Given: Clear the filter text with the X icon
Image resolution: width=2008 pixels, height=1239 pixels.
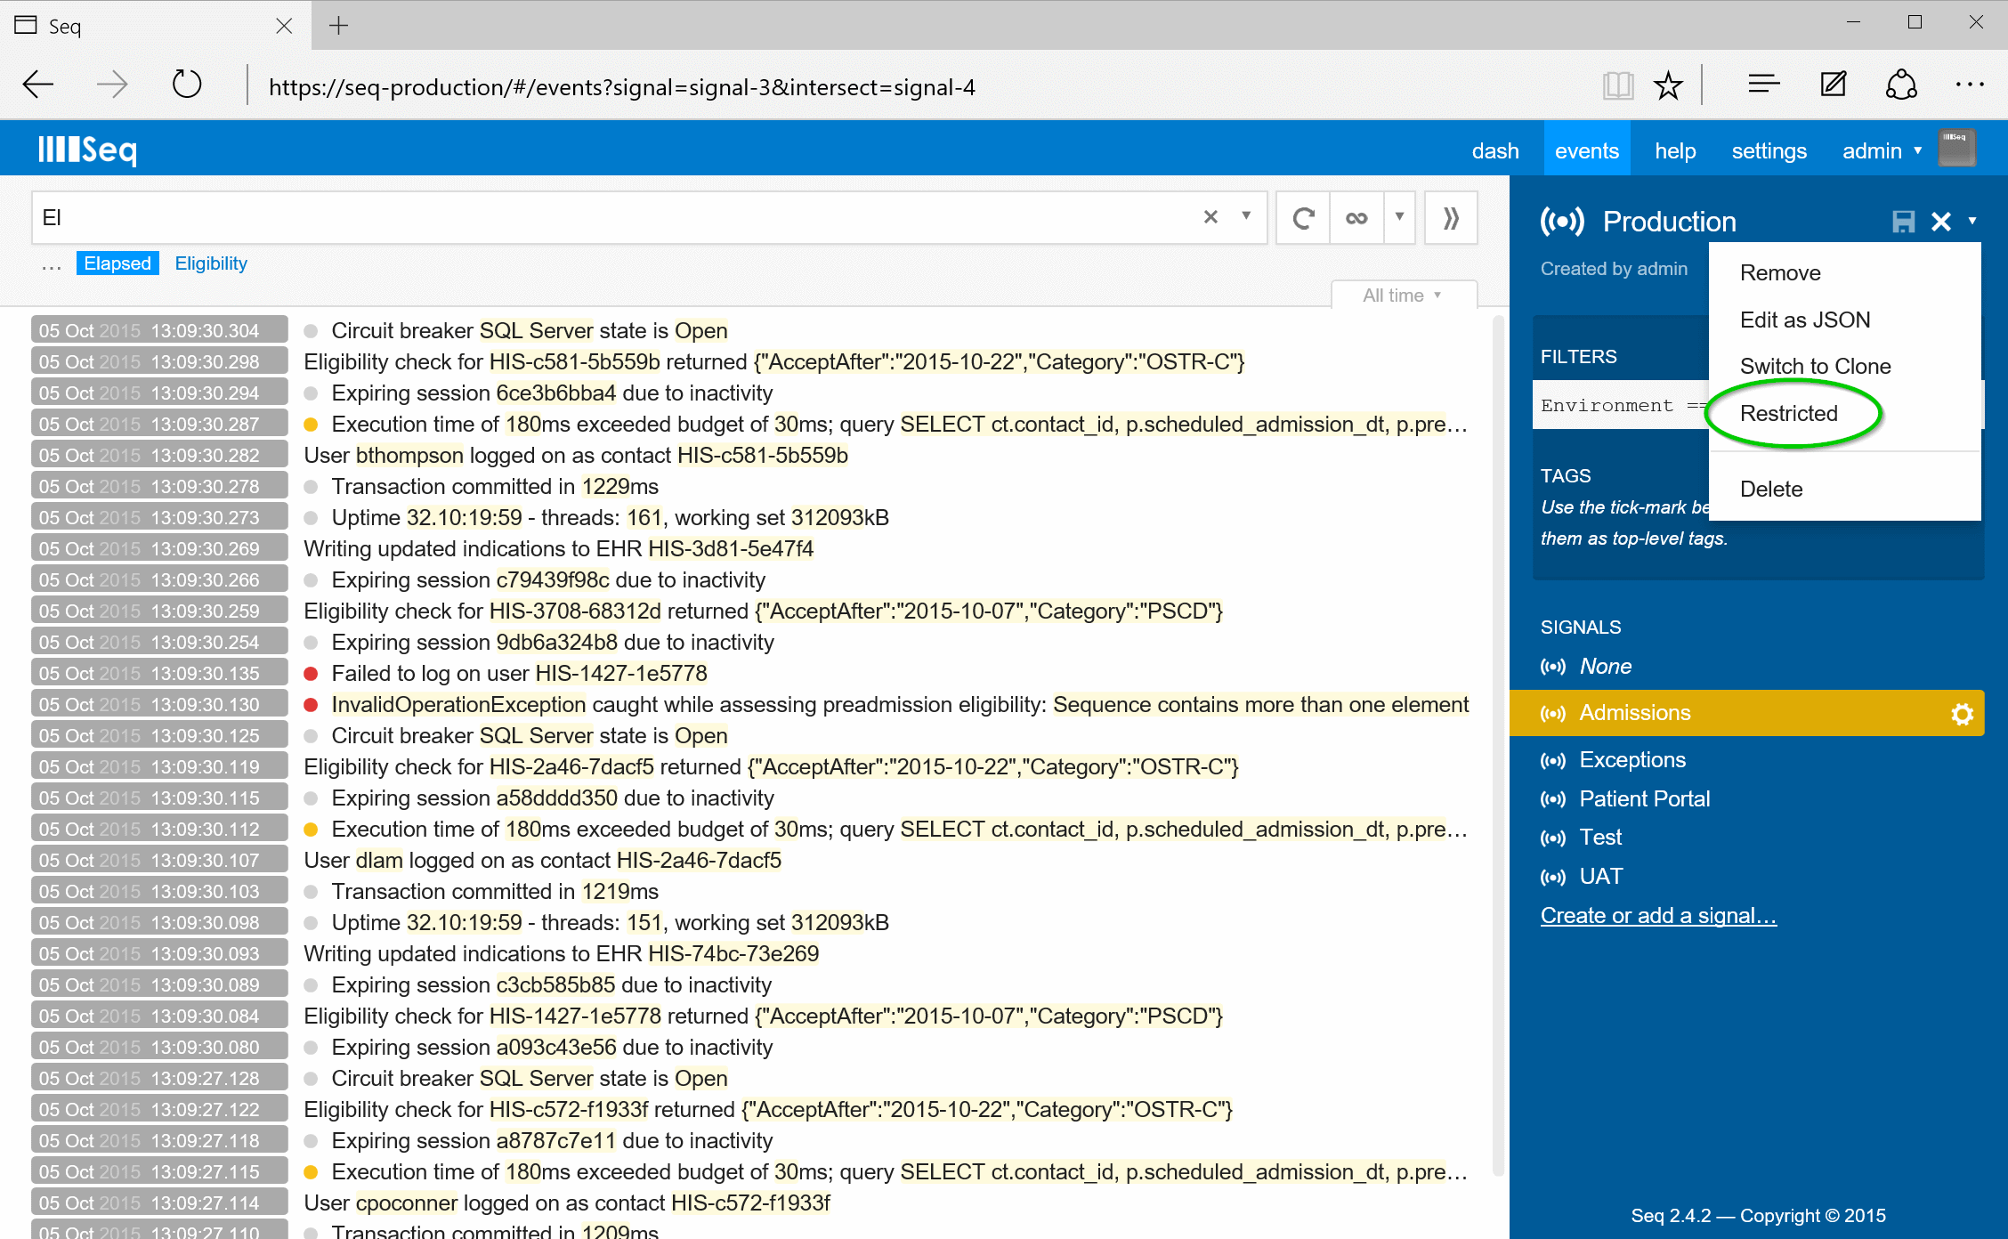Looking at the screenshot, I should (x=1210, y=217).
